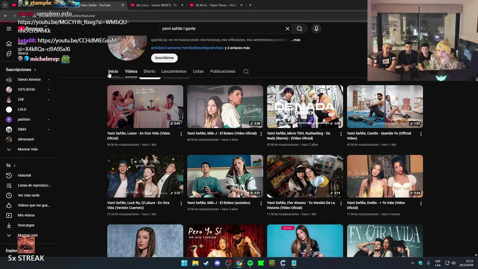Open options menu for El Bolero (acústico)
The image size is (478, 269).
pos(261,204)
